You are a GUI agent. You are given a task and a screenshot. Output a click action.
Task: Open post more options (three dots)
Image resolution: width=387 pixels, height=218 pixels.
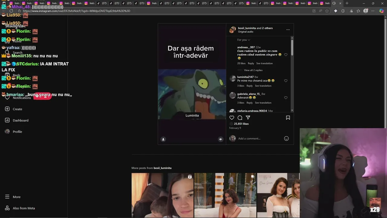tap(288, 30)
